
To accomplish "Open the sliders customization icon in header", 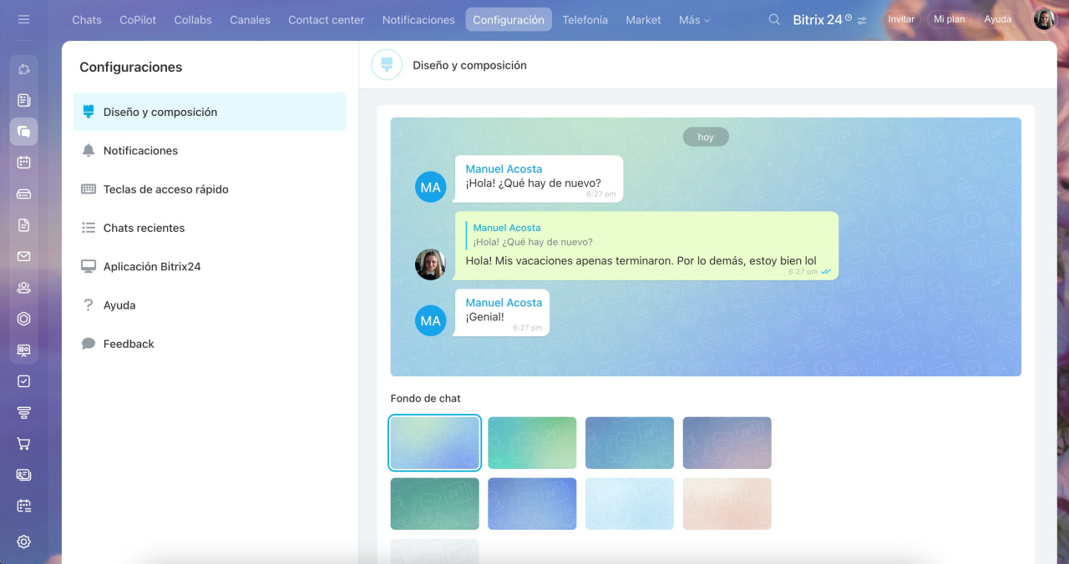I will pyautogui.click(x=862, y=20).
